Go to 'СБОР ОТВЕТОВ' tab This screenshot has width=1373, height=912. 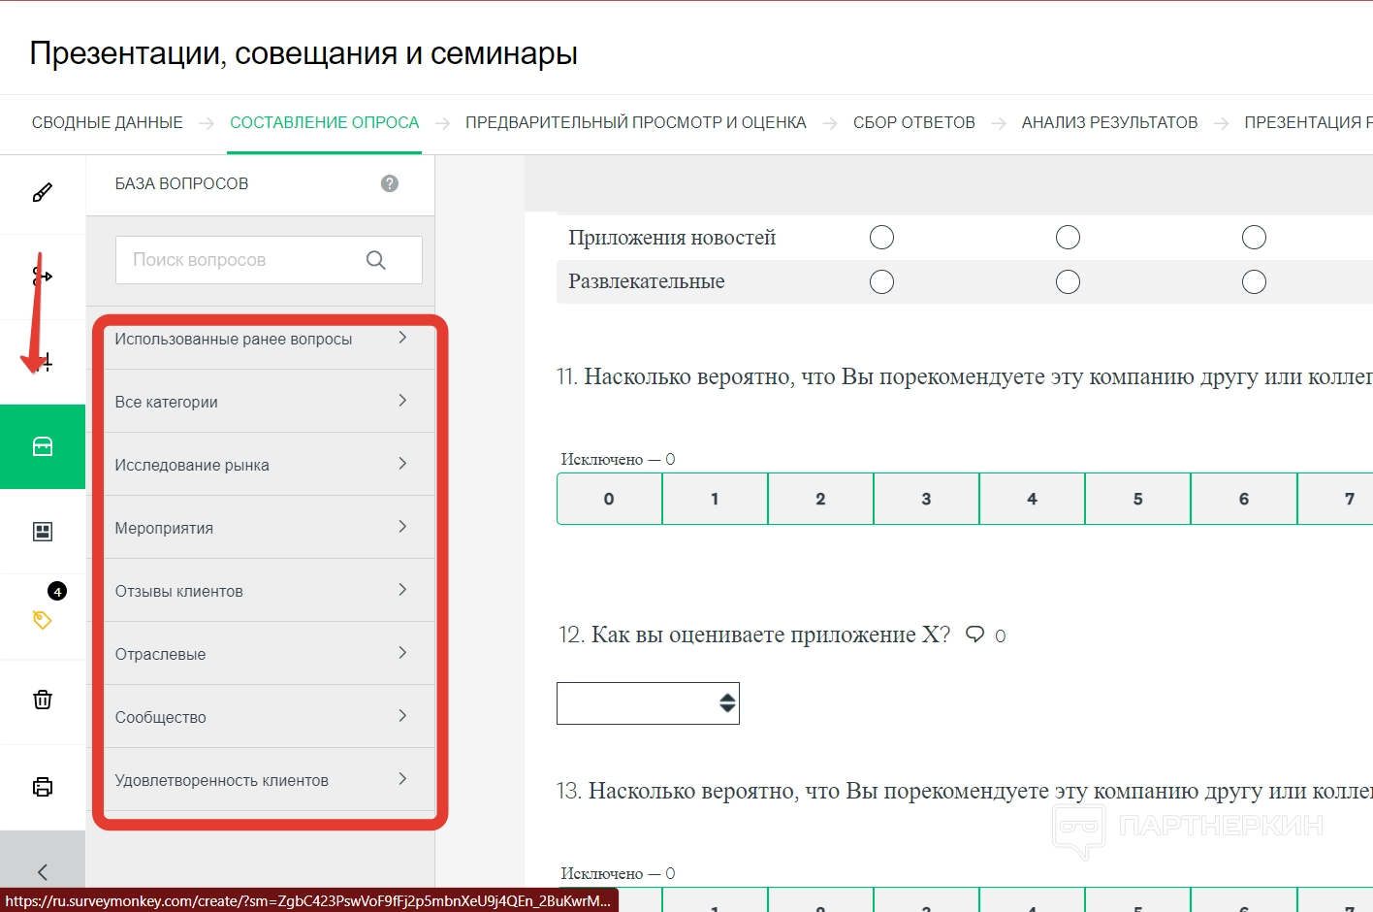(x=914, y=122)
